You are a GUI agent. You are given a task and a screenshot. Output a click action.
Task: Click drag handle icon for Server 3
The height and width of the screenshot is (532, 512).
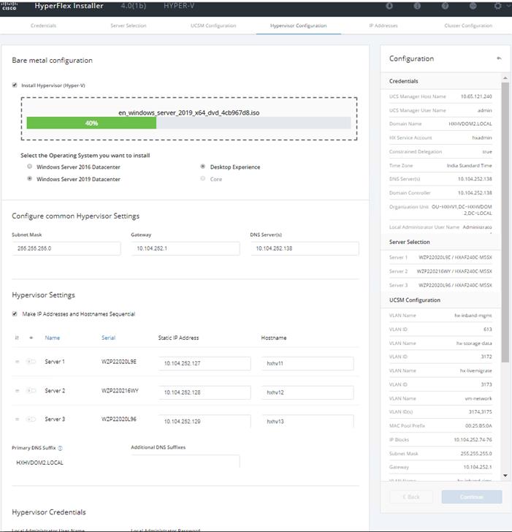point(17,419)
